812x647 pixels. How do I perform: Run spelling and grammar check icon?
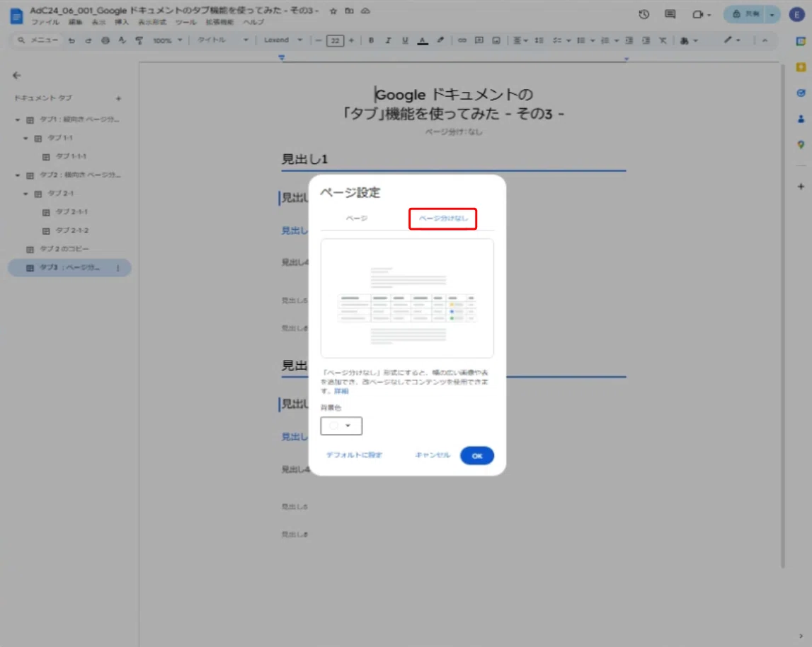[x=122, y=40]
